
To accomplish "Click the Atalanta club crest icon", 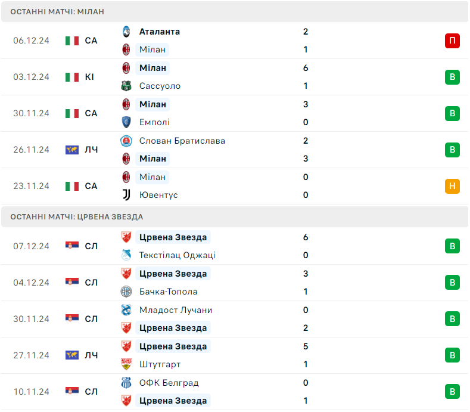I will [x=126, y=32].
